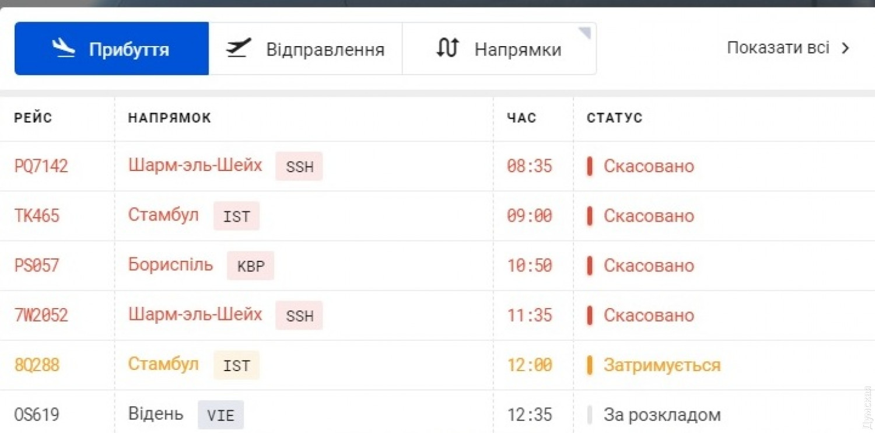Image resolution: width=875 pixels, height=433 pixels.
Task: Switch to the Прибуття tab
Action: click(128, 49)
